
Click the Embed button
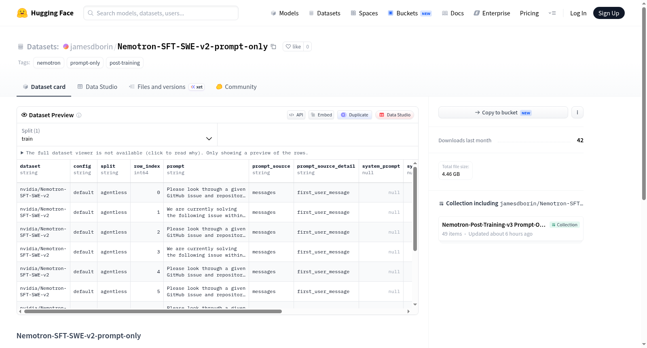321,115
